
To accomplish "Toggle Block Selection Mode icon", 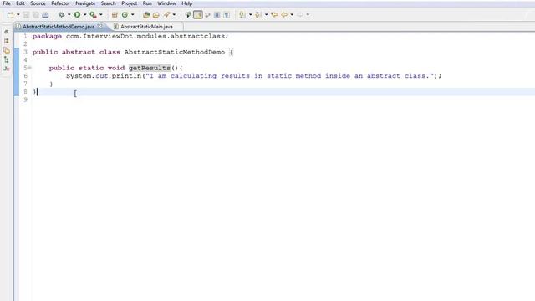I will [217, 15].
